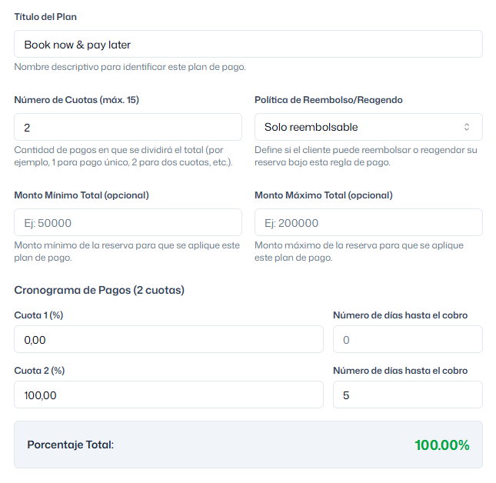Click the "Número de Cuotas (máx. 15)" label
This screenshot has width=496, height=483.
click(x=76, y=100)
